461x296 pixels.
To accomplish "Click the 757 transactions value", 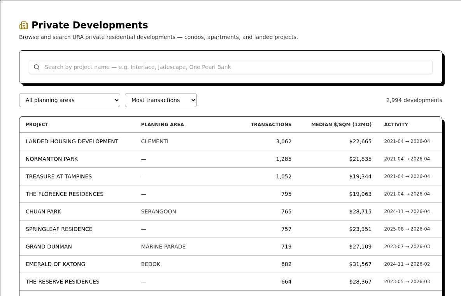I will coord(286,229).
